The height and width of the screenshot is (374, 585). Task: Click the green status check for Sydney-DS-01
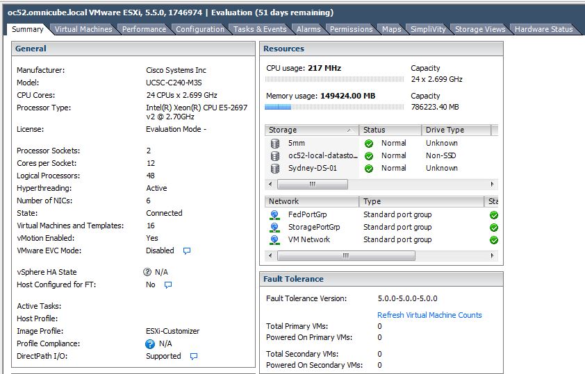(x=369, y=169)
